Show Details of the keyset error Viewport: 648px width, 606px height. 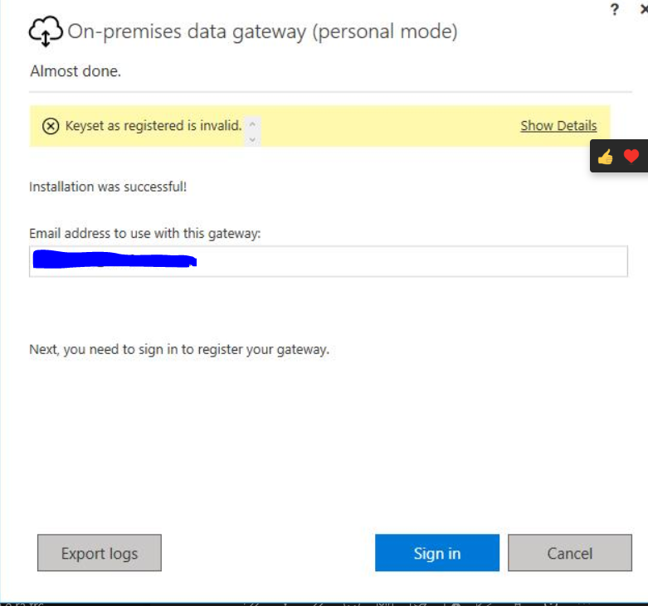pos(558,126)
